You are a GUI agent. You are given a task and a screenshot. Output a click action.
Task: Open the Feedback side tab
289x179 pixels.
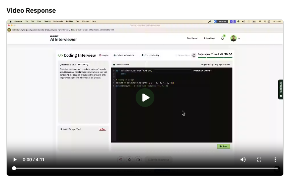(x=281, y=89)
